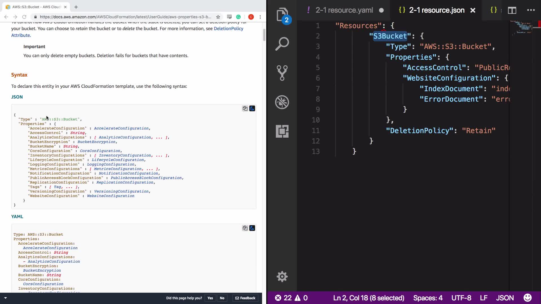This screenshot has width=541, height=304.
Task: Toggle dark mode on YAML code block
Action: [252, 228]
